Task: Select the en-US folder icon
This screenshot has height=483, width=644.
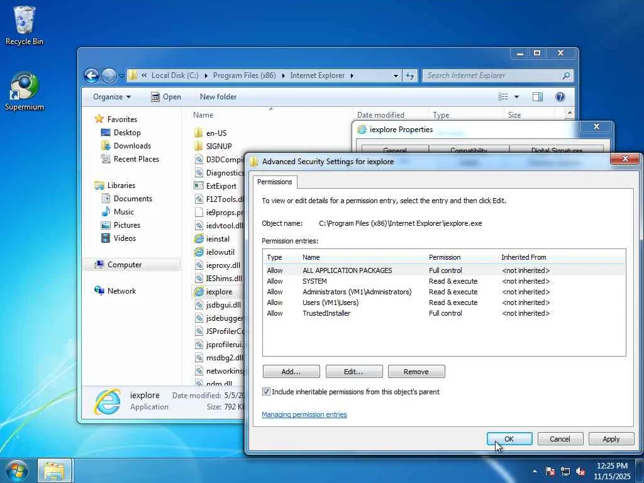Action: 198,133
